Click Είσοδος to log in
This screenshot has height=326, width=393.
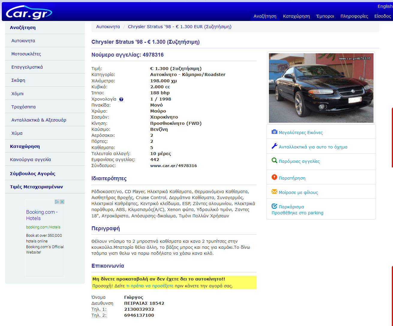[383, 16]
